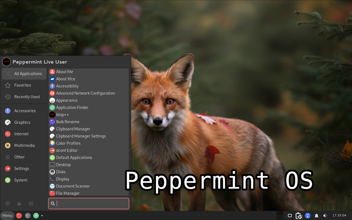Screen dimensions: 352x220
Task: Click the Menu button on taskbar
Action: coord(7,215)
